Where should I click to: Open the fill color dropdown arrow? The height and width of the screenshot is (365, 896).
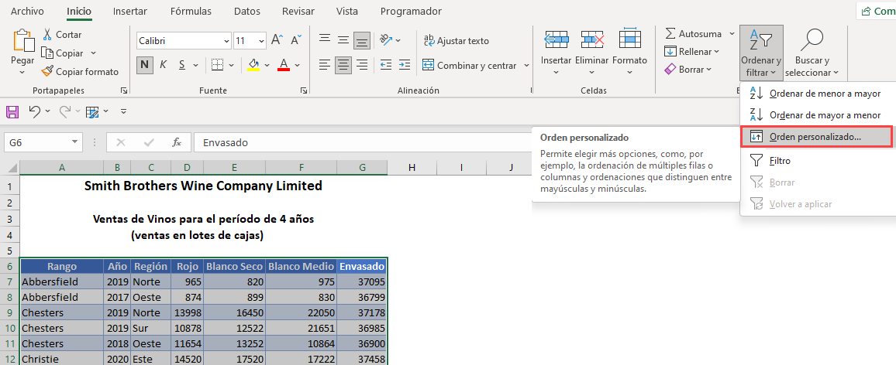coord(267,65)
